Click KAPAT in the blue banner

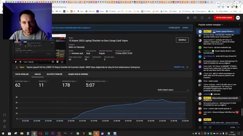coord(185,28)
